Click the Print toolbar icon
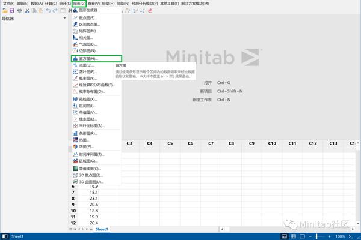Image resolution: width=361 pixels, height=240 pixels. [x=20, y=11]
